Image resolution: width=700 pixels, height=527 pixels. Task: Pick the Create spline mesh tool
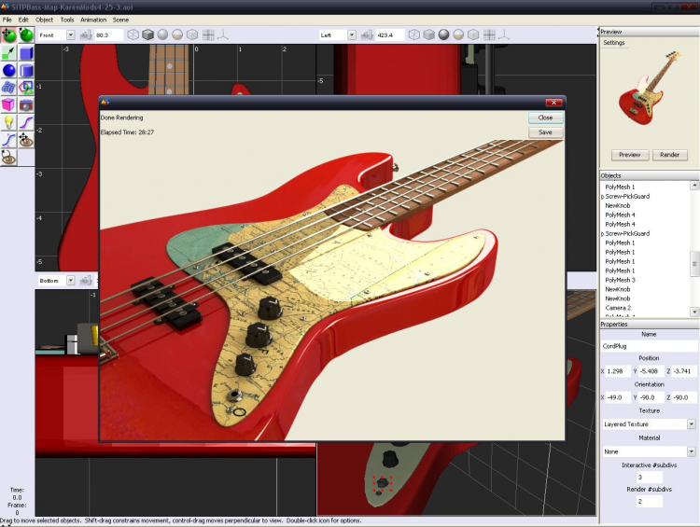click(9, 88)
